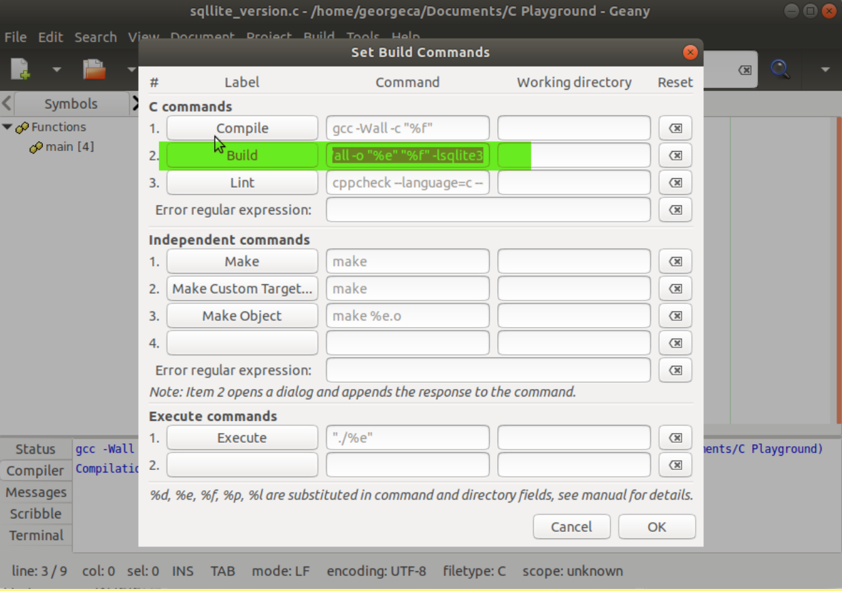842x591 pixels.
Task: Click the Build label button
Action: 242,155
